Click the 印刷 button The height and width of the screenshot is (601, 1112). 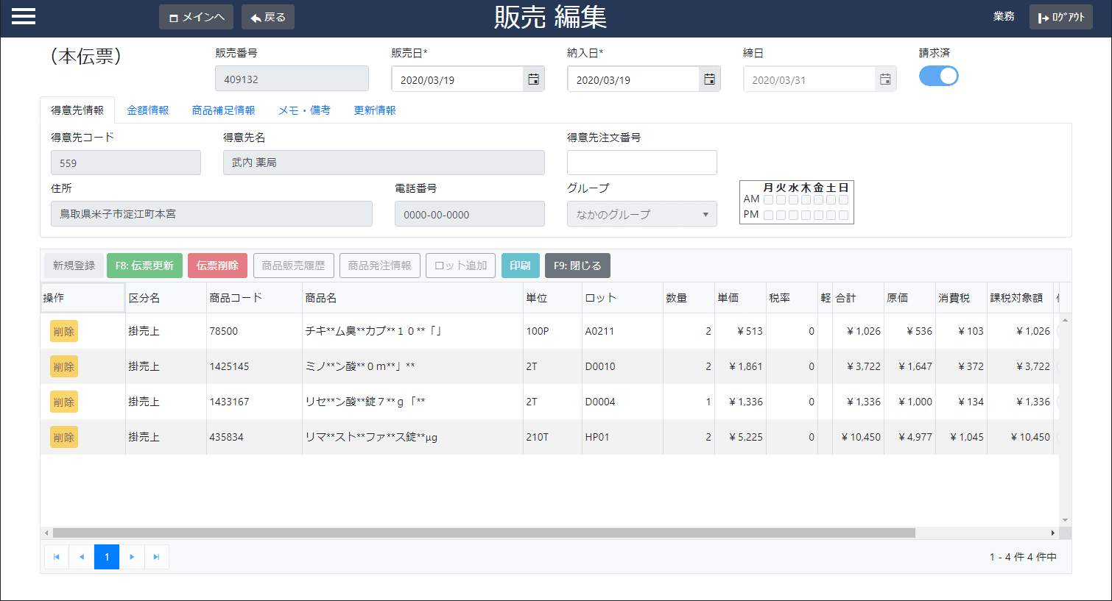(520, 266)
